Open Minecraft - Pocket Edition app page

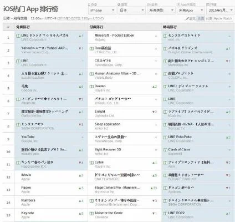[x=114, y=35]
